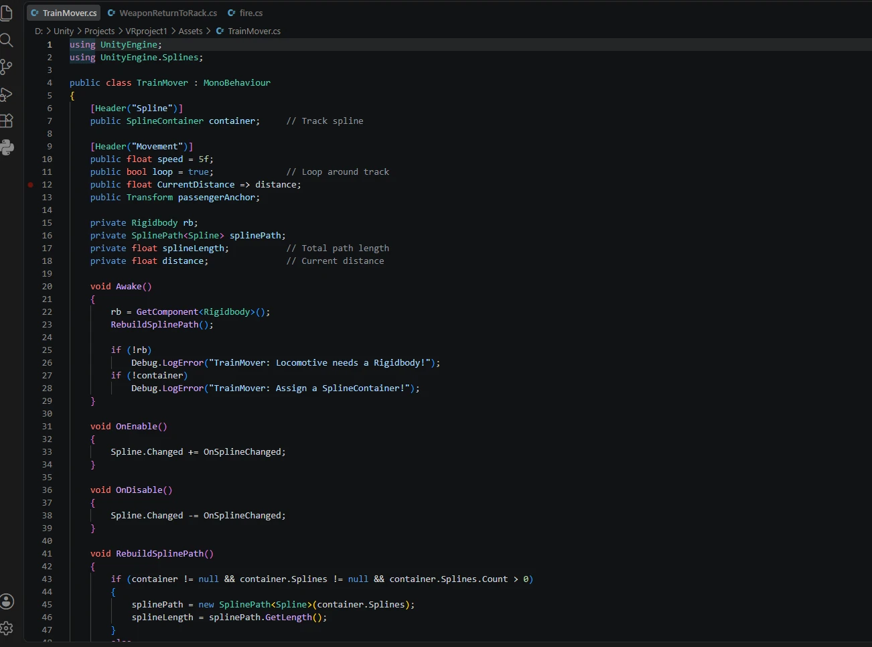Image resolution: width=872 pixels, height=647 pixels.
Task: Click 'Spline.Changed += OnSplineChanged;' line
Action: point(198,451)
